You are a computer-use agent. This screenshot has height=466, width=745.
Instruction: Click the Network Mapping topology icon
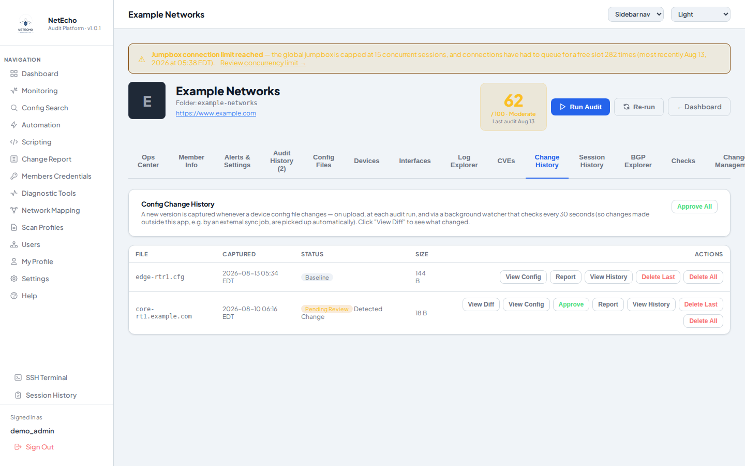click(x=14, y=210)
